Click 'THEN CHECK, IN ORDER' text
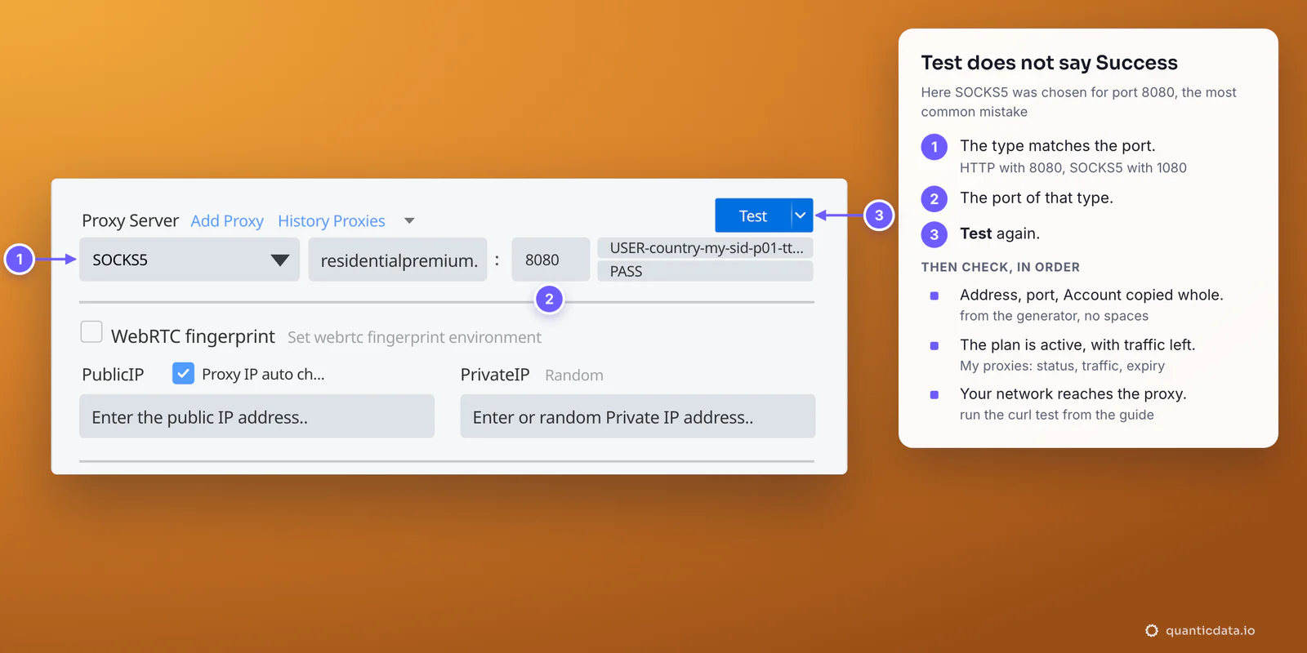Image resolution: width=1307 pixels, height=653 pixels. (1000, 267)
